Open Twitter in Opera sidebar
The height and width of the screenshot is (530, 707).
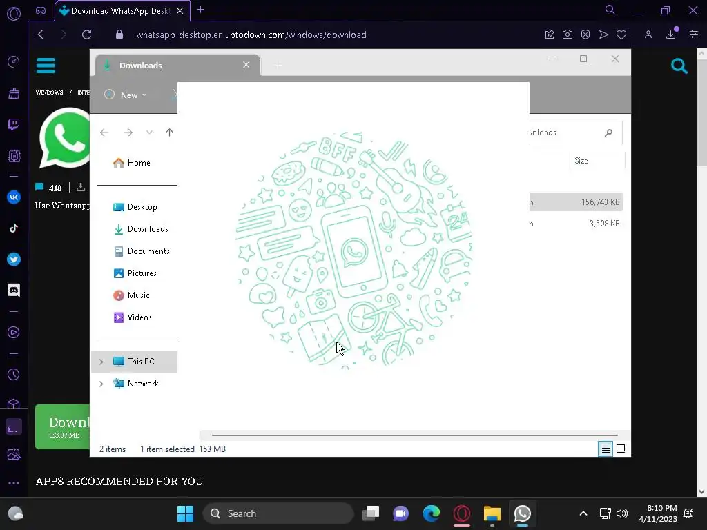point(14,259)
